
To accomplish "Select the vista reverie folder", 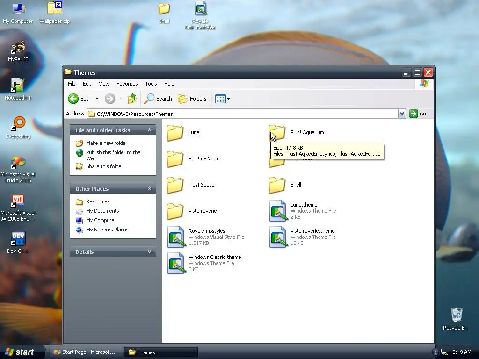I will pyautogui.click(x=192, y=211).
